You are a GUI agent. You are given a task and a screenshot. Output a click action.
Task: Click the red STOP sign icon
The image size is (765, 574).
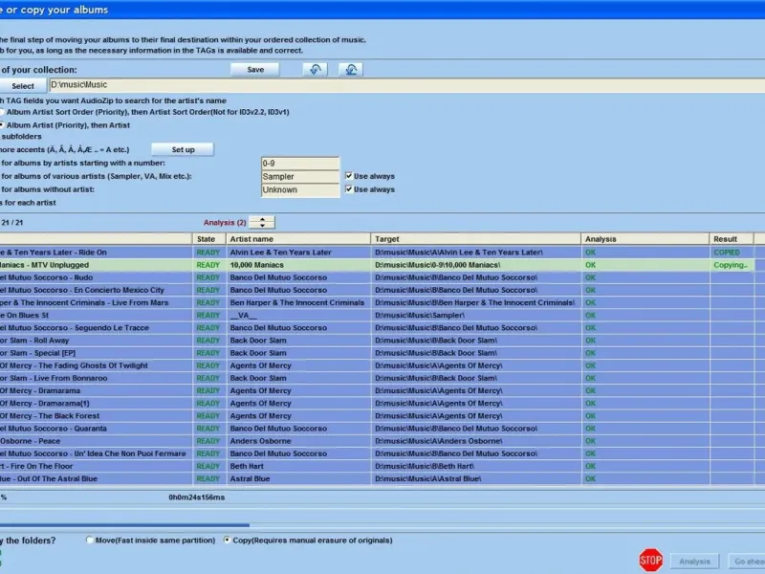(x=651, y=560)
